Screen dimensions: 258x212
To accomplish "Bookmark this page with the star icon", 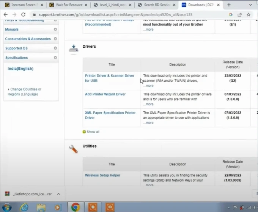I will coord(249,14).
